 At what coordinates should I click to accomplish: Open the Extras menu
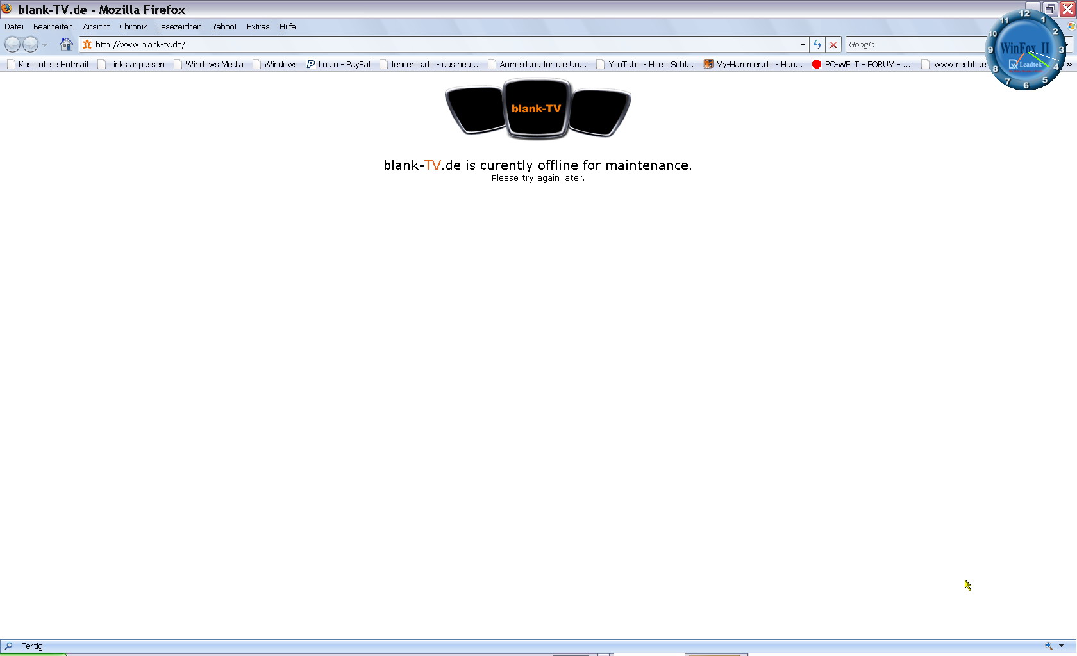[x=258, y=26]
